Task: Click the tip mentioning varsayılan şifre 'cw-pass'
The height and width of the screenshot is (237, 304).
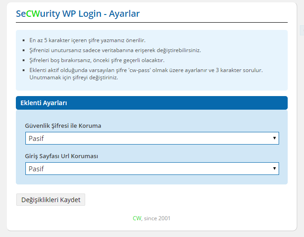Action: click(146, 70)
